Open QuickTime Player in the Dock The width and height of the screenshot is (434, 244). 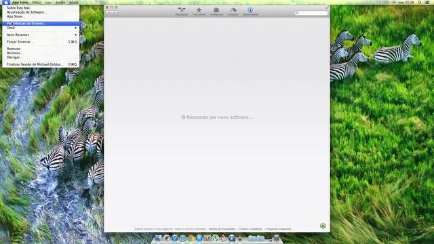coord(232,238)
